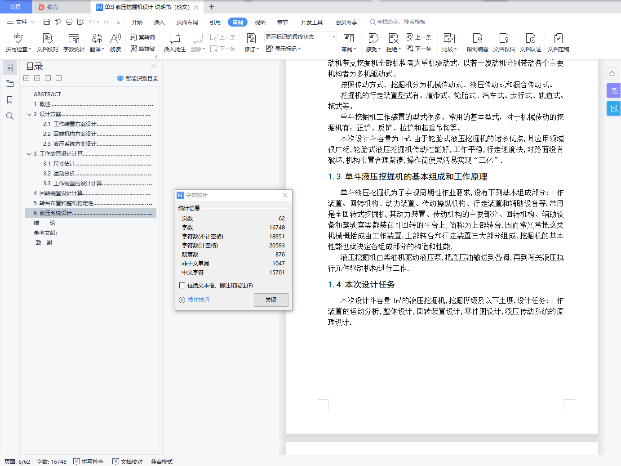Go to previous revision 上一条 beside 拒绝
Viewport: 621px width, 466px height.
419,37
